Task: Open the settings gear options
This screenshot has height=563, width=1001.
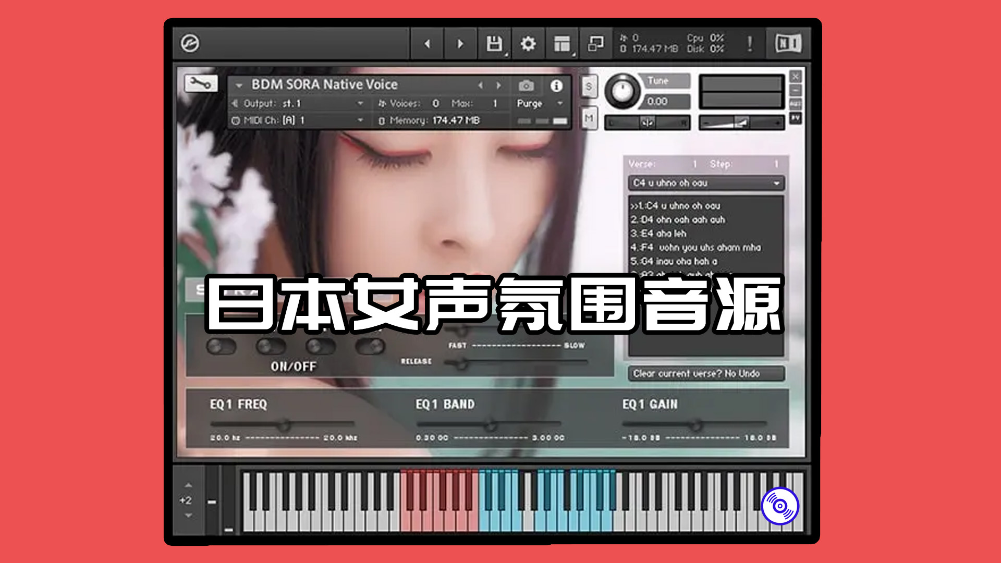Action: point(528,44)
